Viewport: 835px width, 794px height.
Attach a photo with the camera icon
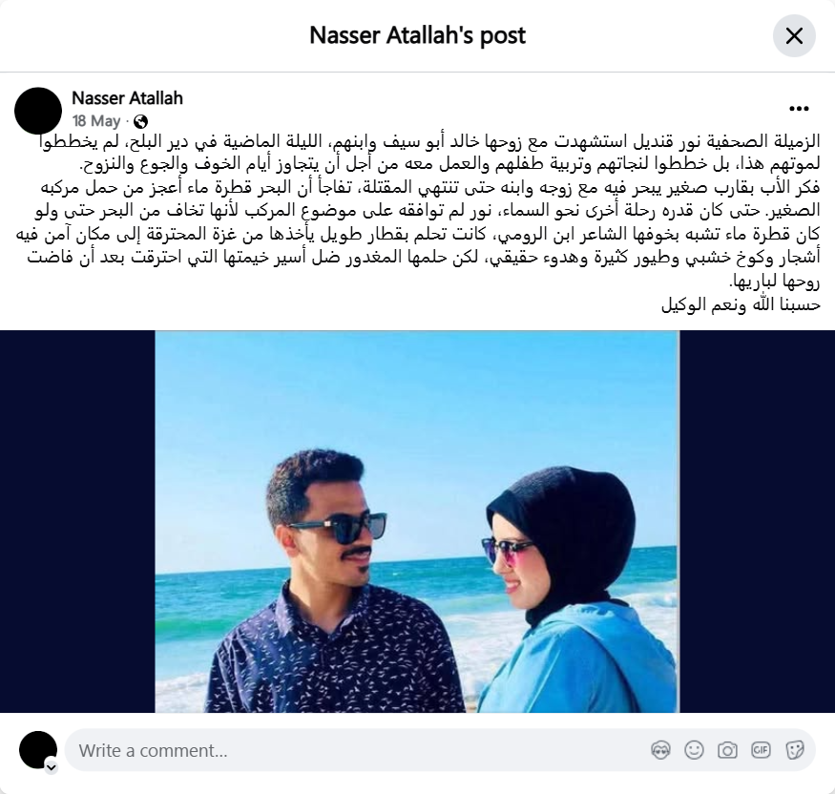tap(727, 750)
